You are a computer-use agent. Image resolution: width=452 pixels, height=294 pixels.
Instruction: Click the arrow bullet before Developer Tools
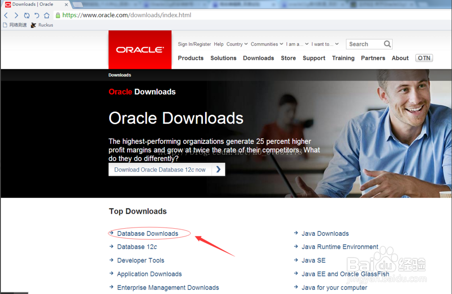click(112, 260)
